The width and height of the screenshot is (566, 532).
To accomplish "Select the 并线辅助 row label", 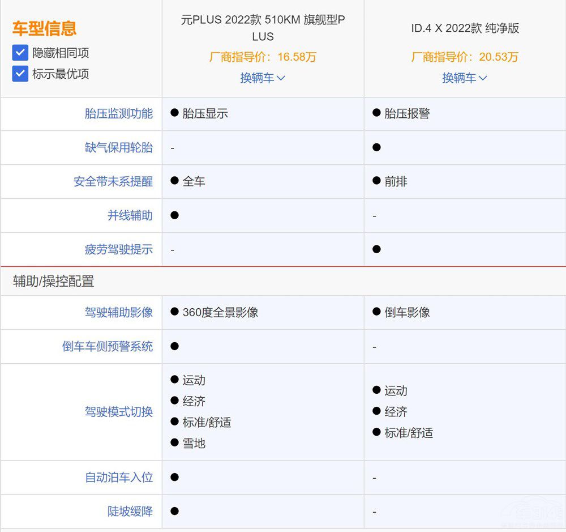I will (x=130, y=216).
